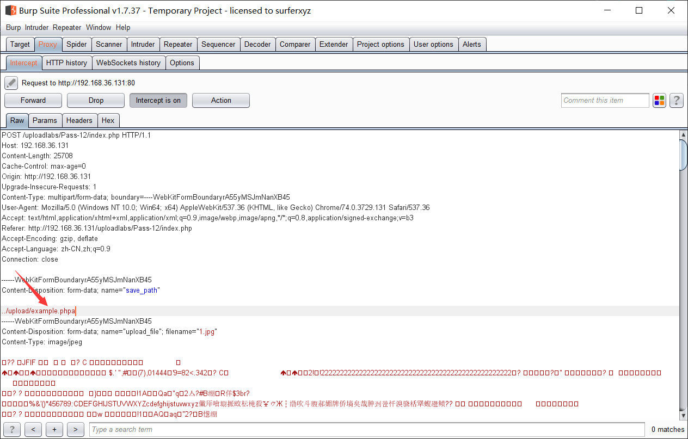Click the Cache-Control: max-age=0 header
The height and width of the screenshot is (439, 688).
point(44,166)
